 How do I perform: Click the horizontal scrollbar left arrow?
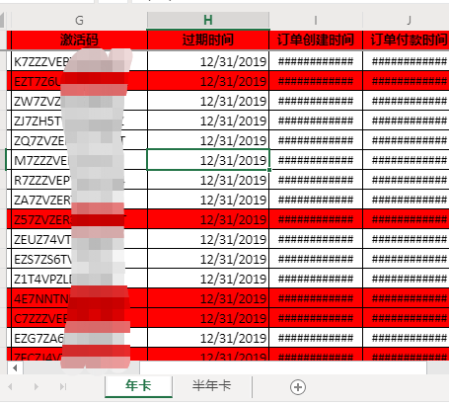15,367
